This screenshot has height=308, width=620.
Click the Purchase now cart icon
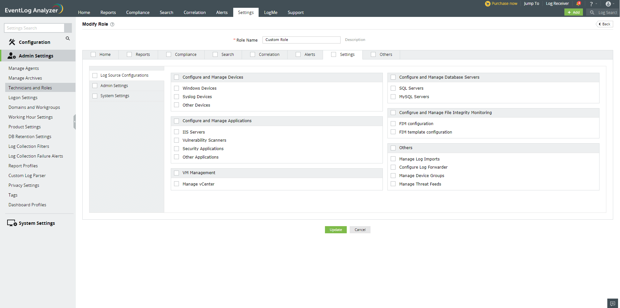tap(487, 4)
